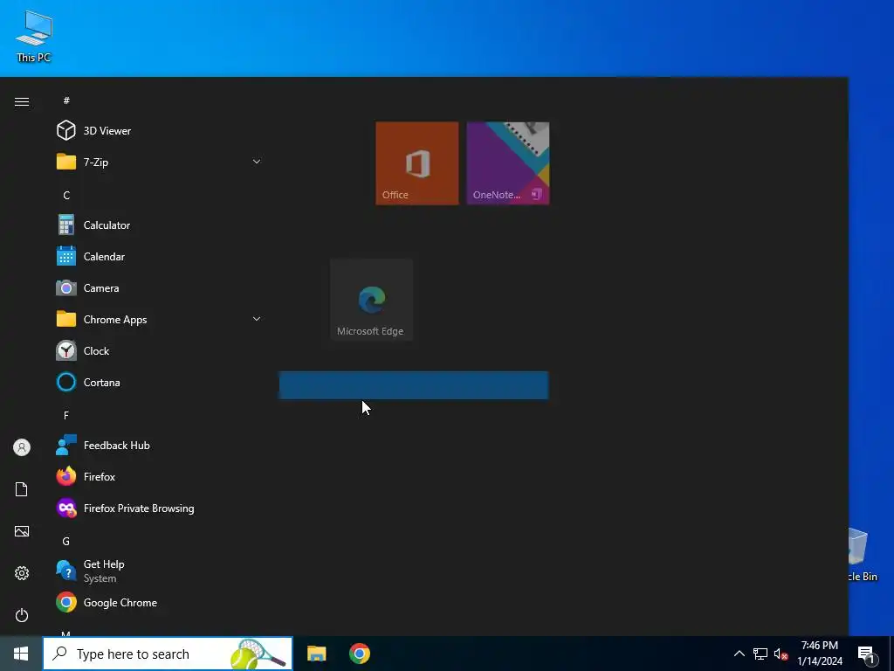The width and height of the screenshot is (894, 671).
Task: Open Chrome from the taskbar
Action: (359, 654)
